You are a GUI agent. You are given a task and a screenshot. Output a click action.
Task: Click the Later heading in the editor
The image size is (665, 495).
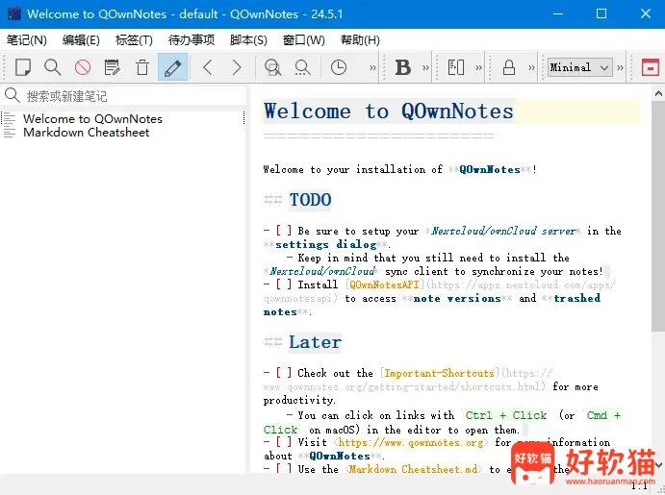[x=315, y=342]
